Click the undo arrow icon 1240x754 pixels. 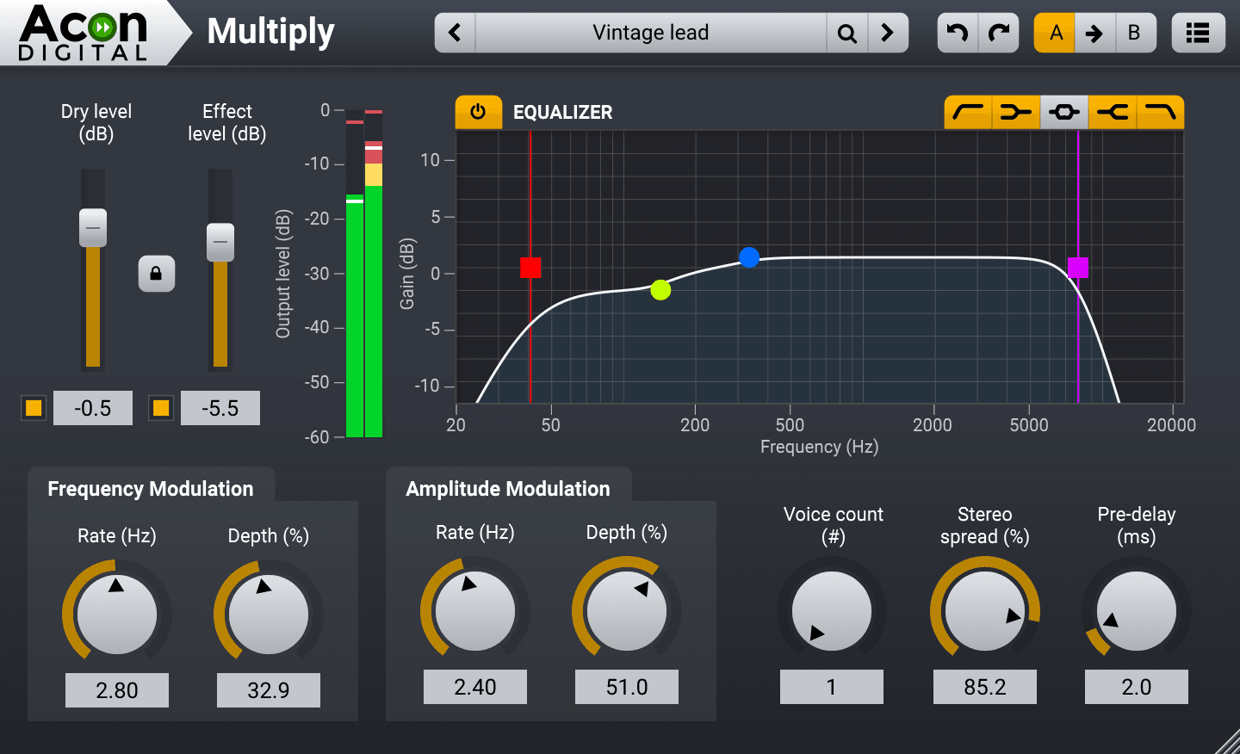(957, 32)
